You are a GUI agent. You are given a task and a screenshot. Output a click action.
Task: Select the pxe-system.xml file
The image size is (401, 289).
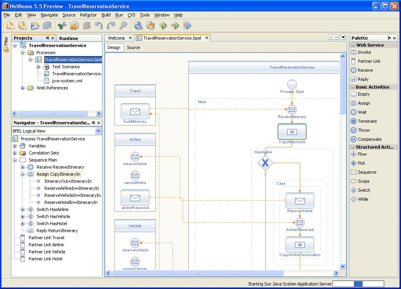67,81
